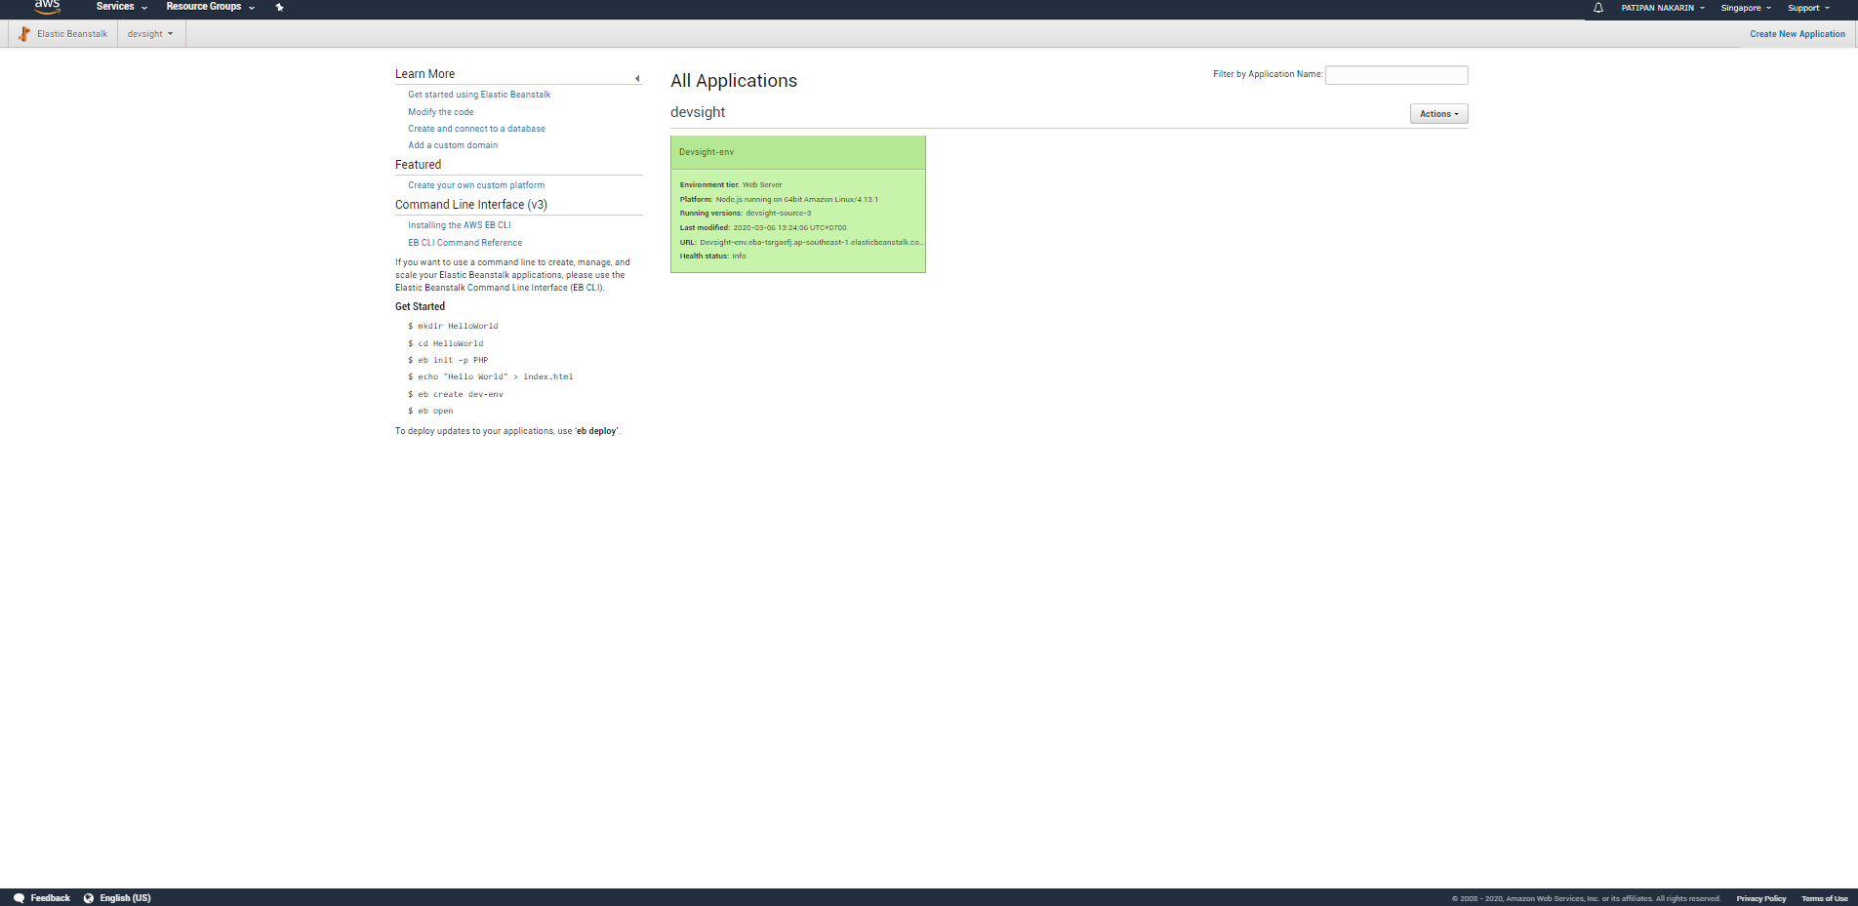
Task: Switch language via English (US) control
Action: click(x=124, y=897)
